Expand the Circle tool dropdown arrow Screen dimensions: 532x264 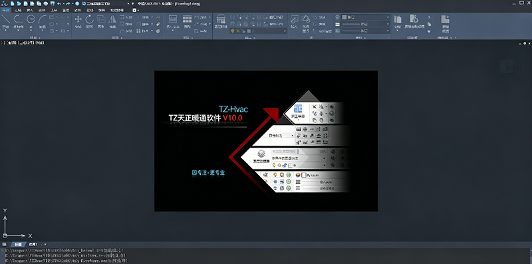coord(31,30)
